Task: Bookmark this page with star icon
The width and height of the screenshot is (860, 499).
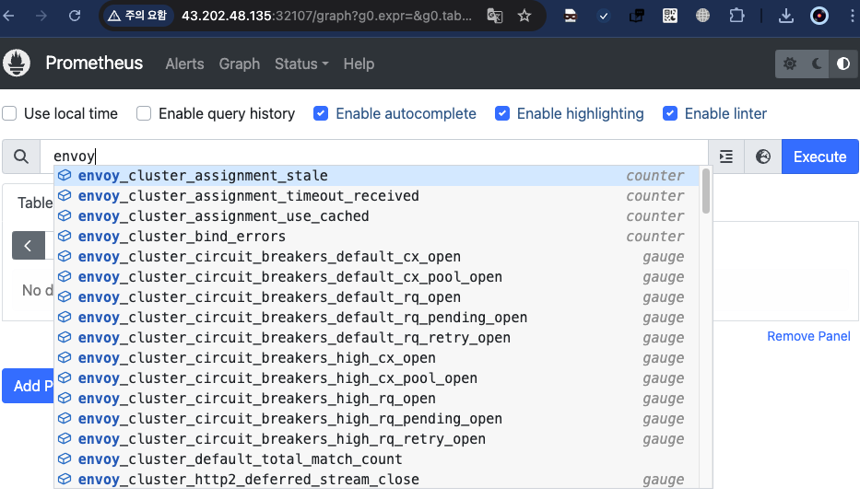Action: pos(524,16)
